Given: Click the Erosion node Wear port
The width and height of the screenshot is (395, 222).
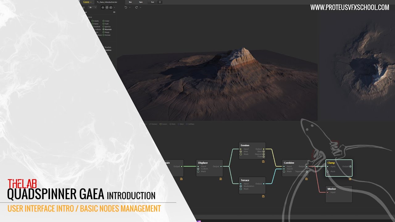Looking at the screenshot, I should [x=264, y=151].
